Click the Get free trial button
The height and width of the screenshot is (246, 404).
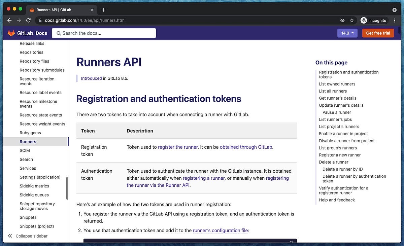(378, 33)
